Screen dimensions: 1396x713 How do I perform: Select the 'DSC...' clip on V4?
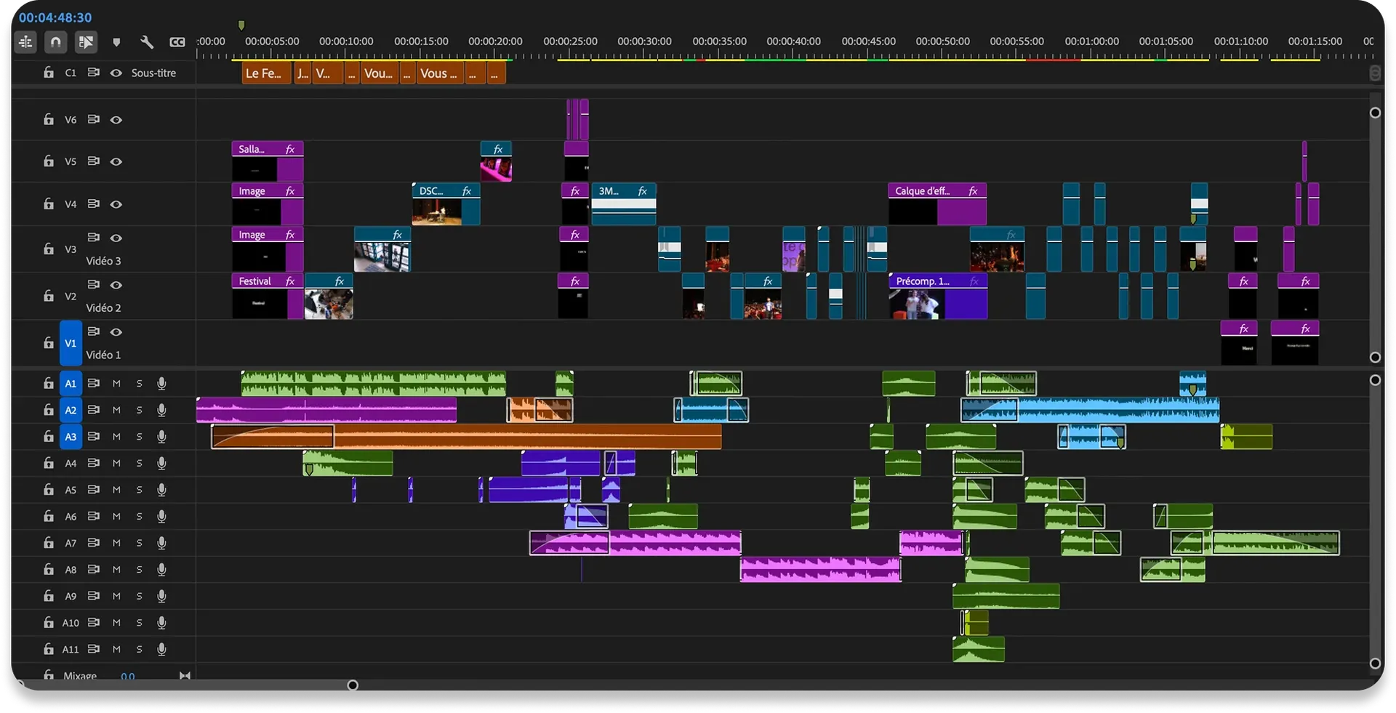coord(446,204)
